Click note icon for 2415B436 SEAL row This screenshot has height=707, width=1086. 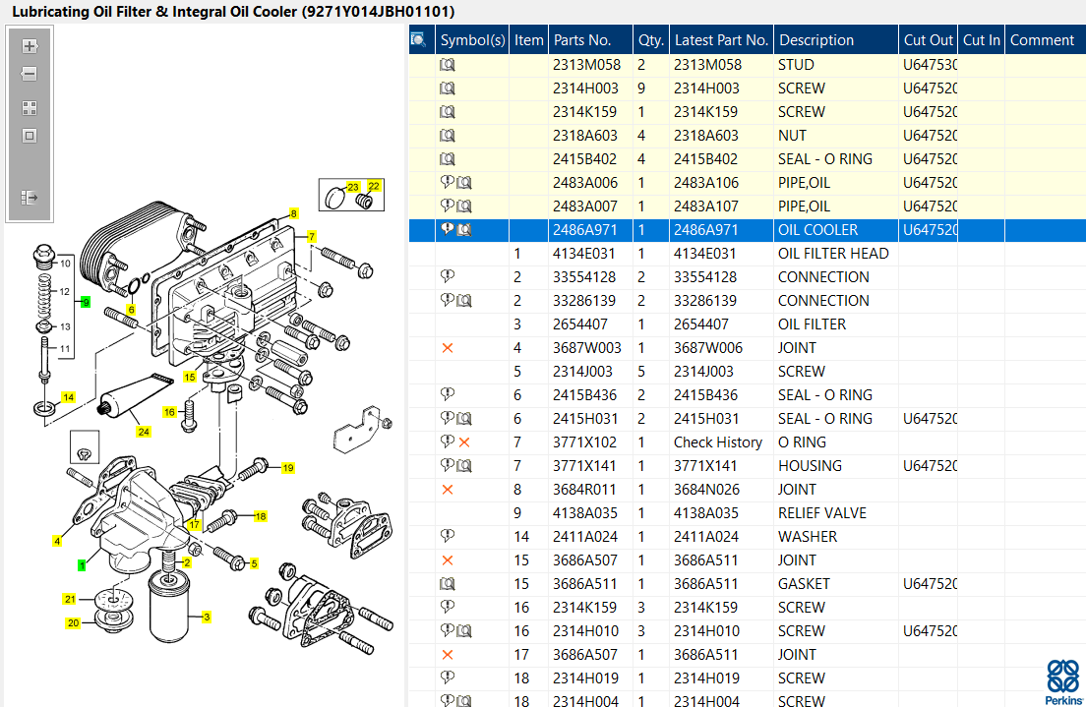click(x=447, y=394)
